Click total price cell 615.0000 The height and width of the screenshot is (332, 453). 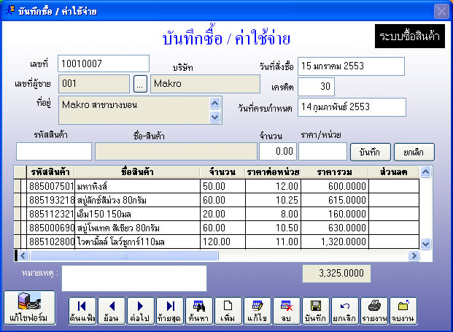335,200
